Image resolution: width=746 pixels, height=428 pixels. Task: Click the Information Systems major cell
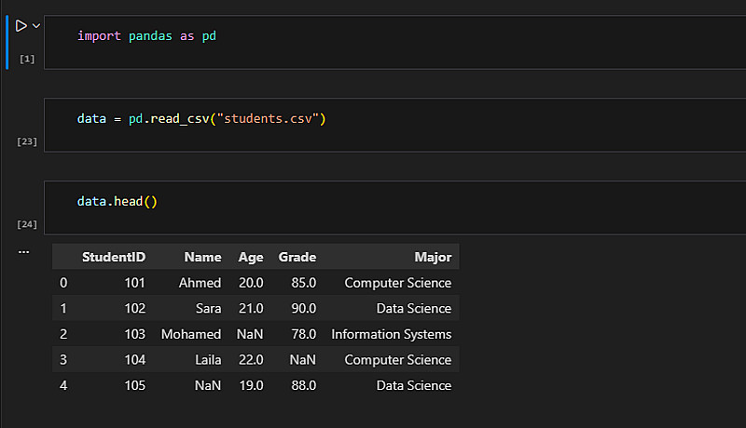click(x=391, y=334)
